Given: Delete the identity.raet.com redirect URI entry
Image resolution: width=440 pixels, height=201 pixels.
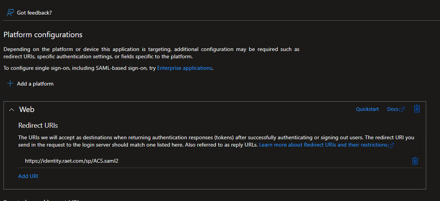Looking at the screenshot, I should (x=414, y=161).
